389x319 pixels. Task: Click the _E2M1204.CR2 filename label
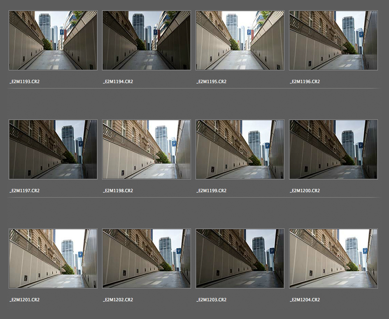[x=305, y=300]
